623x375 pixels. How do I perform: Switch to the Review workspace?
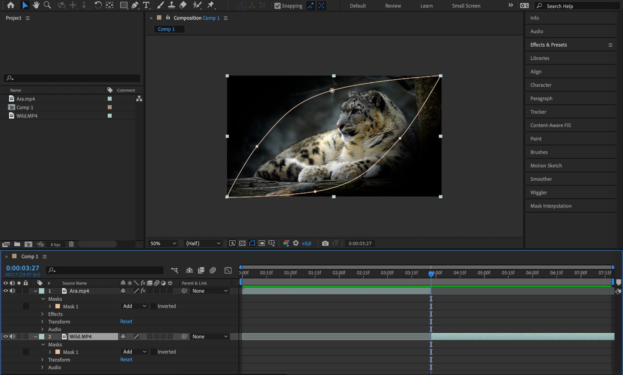(393, 6)
